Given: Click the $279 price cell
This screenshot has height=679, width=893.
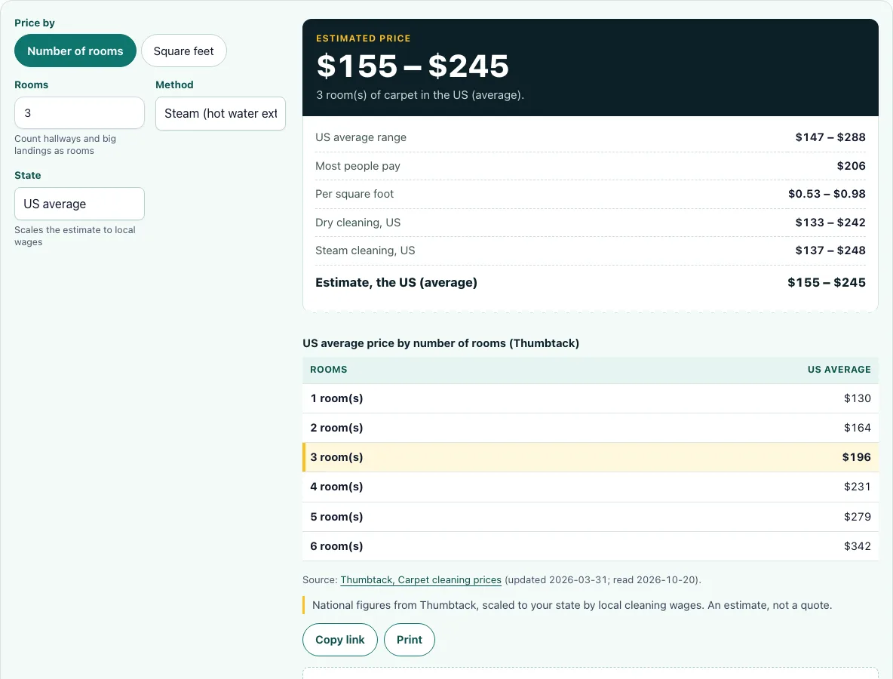Looking at the screenshot, I should coord(857,517).
